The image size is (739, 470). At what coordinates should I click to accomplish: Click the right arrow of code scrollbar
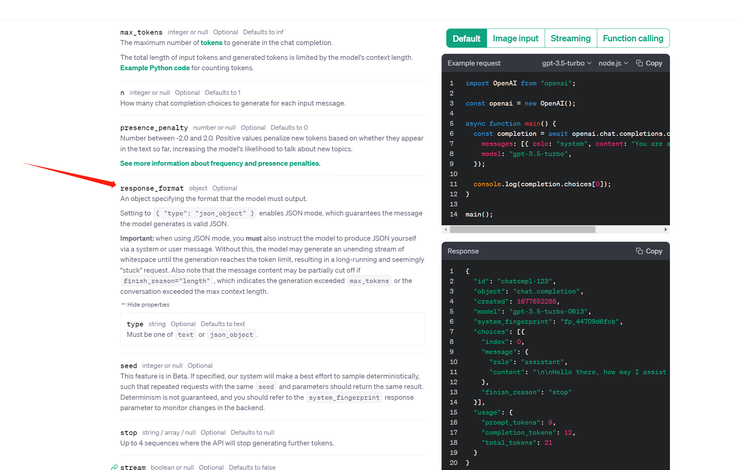[x=666, y=229]
